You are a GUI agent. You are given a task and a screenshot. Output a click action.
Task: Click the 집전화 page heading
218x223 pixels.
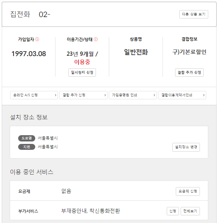point(20,14)
